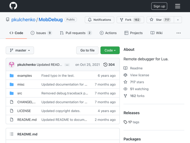This screenshot has height=143, width=190.
Task: Open README.md in the file list
Action: tap(27, 120)
